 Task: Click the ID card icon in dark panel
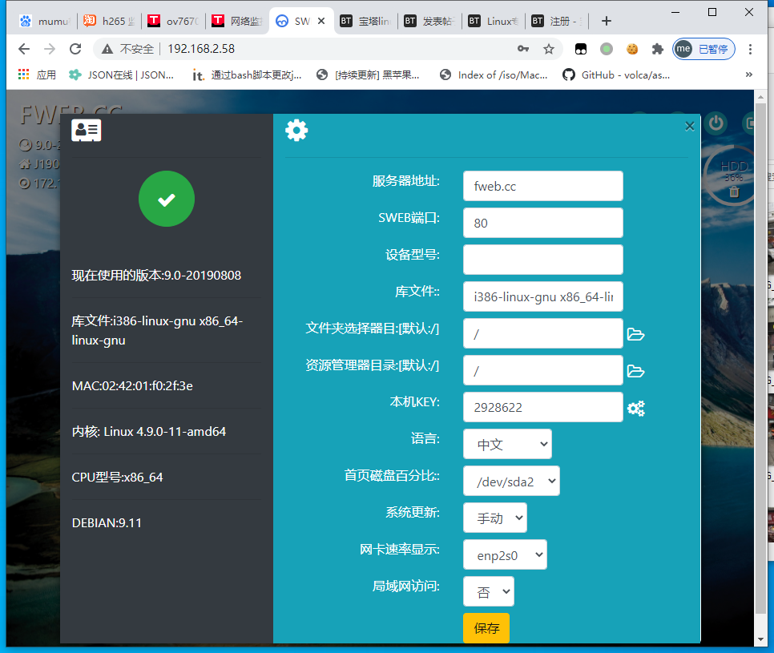[x=87, y=131]
